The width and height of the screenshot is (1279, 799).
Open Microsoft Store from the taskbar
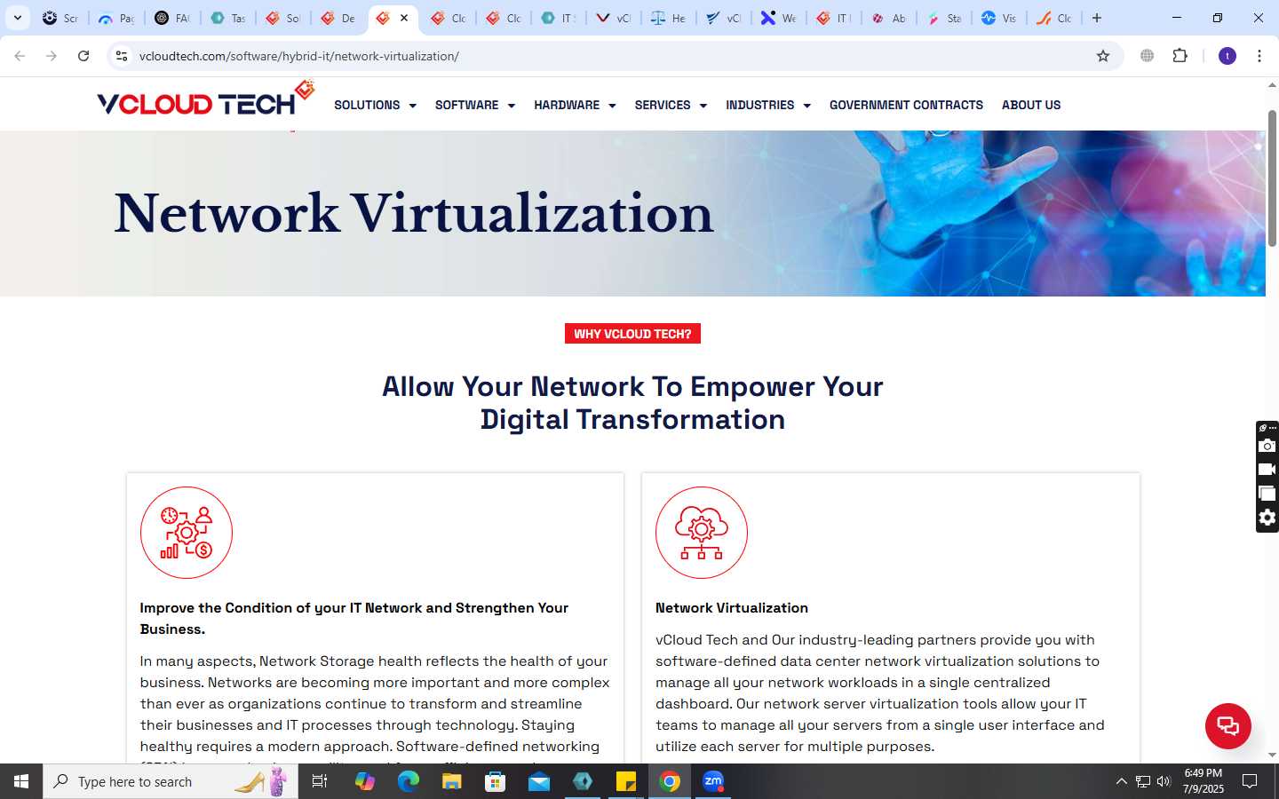pos(496,781)
